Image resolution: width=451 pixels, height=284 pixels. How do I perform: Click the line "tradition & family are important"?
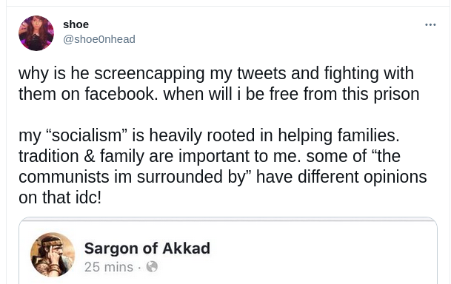(x=210, y=156)
